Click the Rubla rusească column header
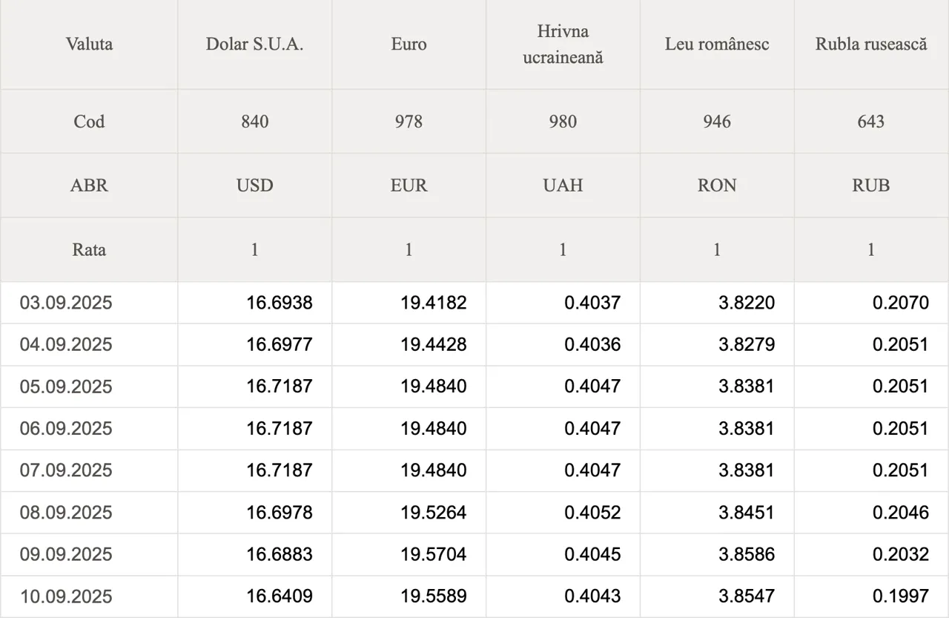 pyautogui.click(x=871, y=44)
